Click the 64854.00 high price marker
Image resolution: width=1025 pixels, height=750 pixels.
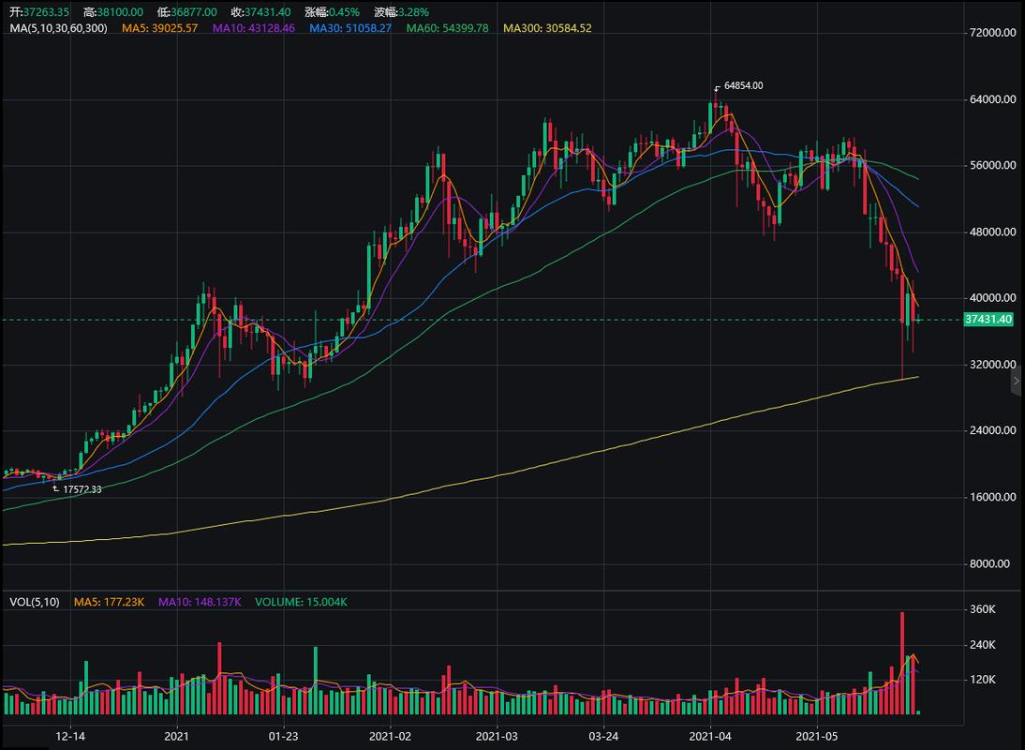tap(743, 85)
